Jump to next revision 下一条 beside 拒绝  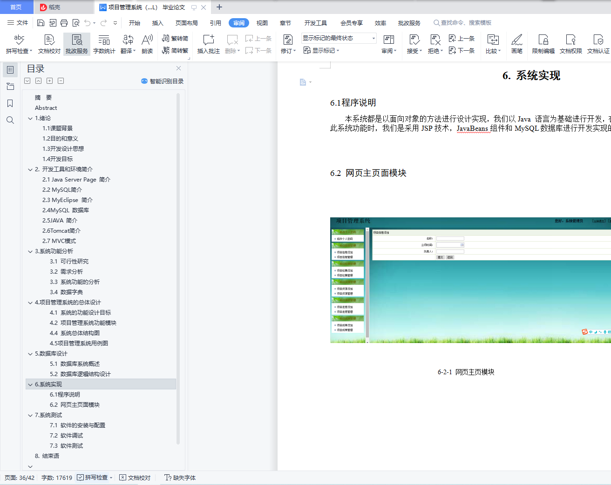pos(462,50)
